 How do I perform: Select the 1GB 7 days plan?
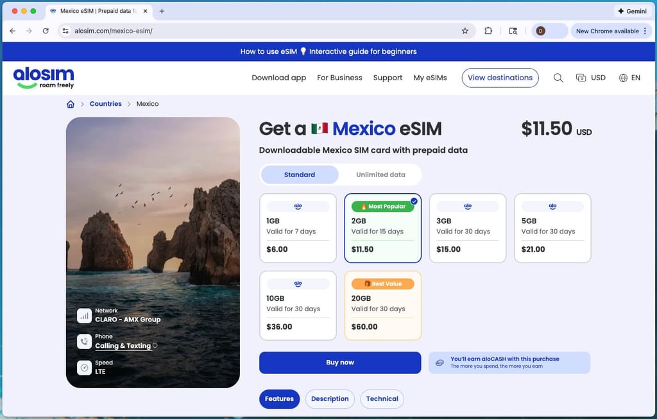click(298, 228)
